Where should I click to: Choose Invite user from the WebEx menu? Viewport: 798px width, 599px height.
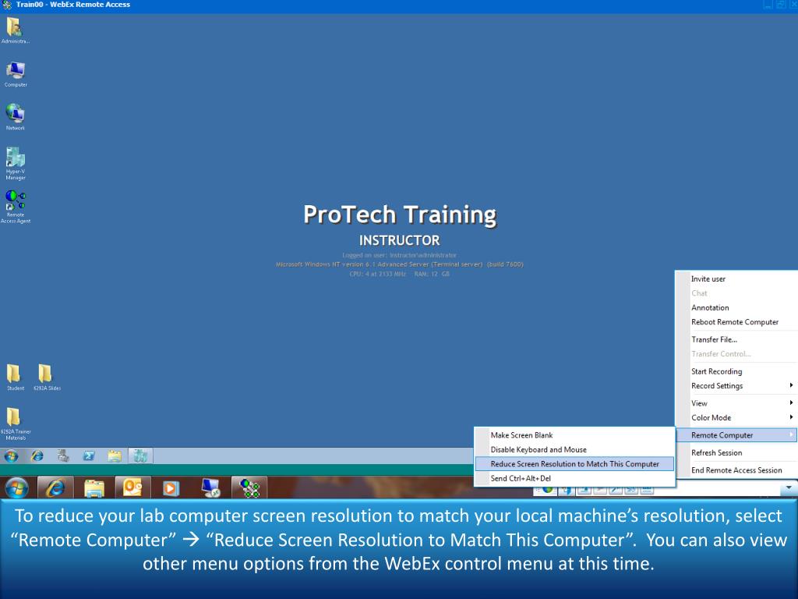[736, 278]
